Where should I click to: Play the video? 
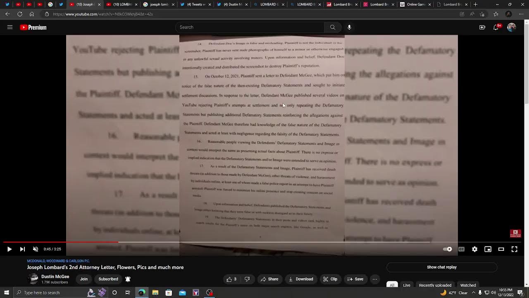pos(10,249)
